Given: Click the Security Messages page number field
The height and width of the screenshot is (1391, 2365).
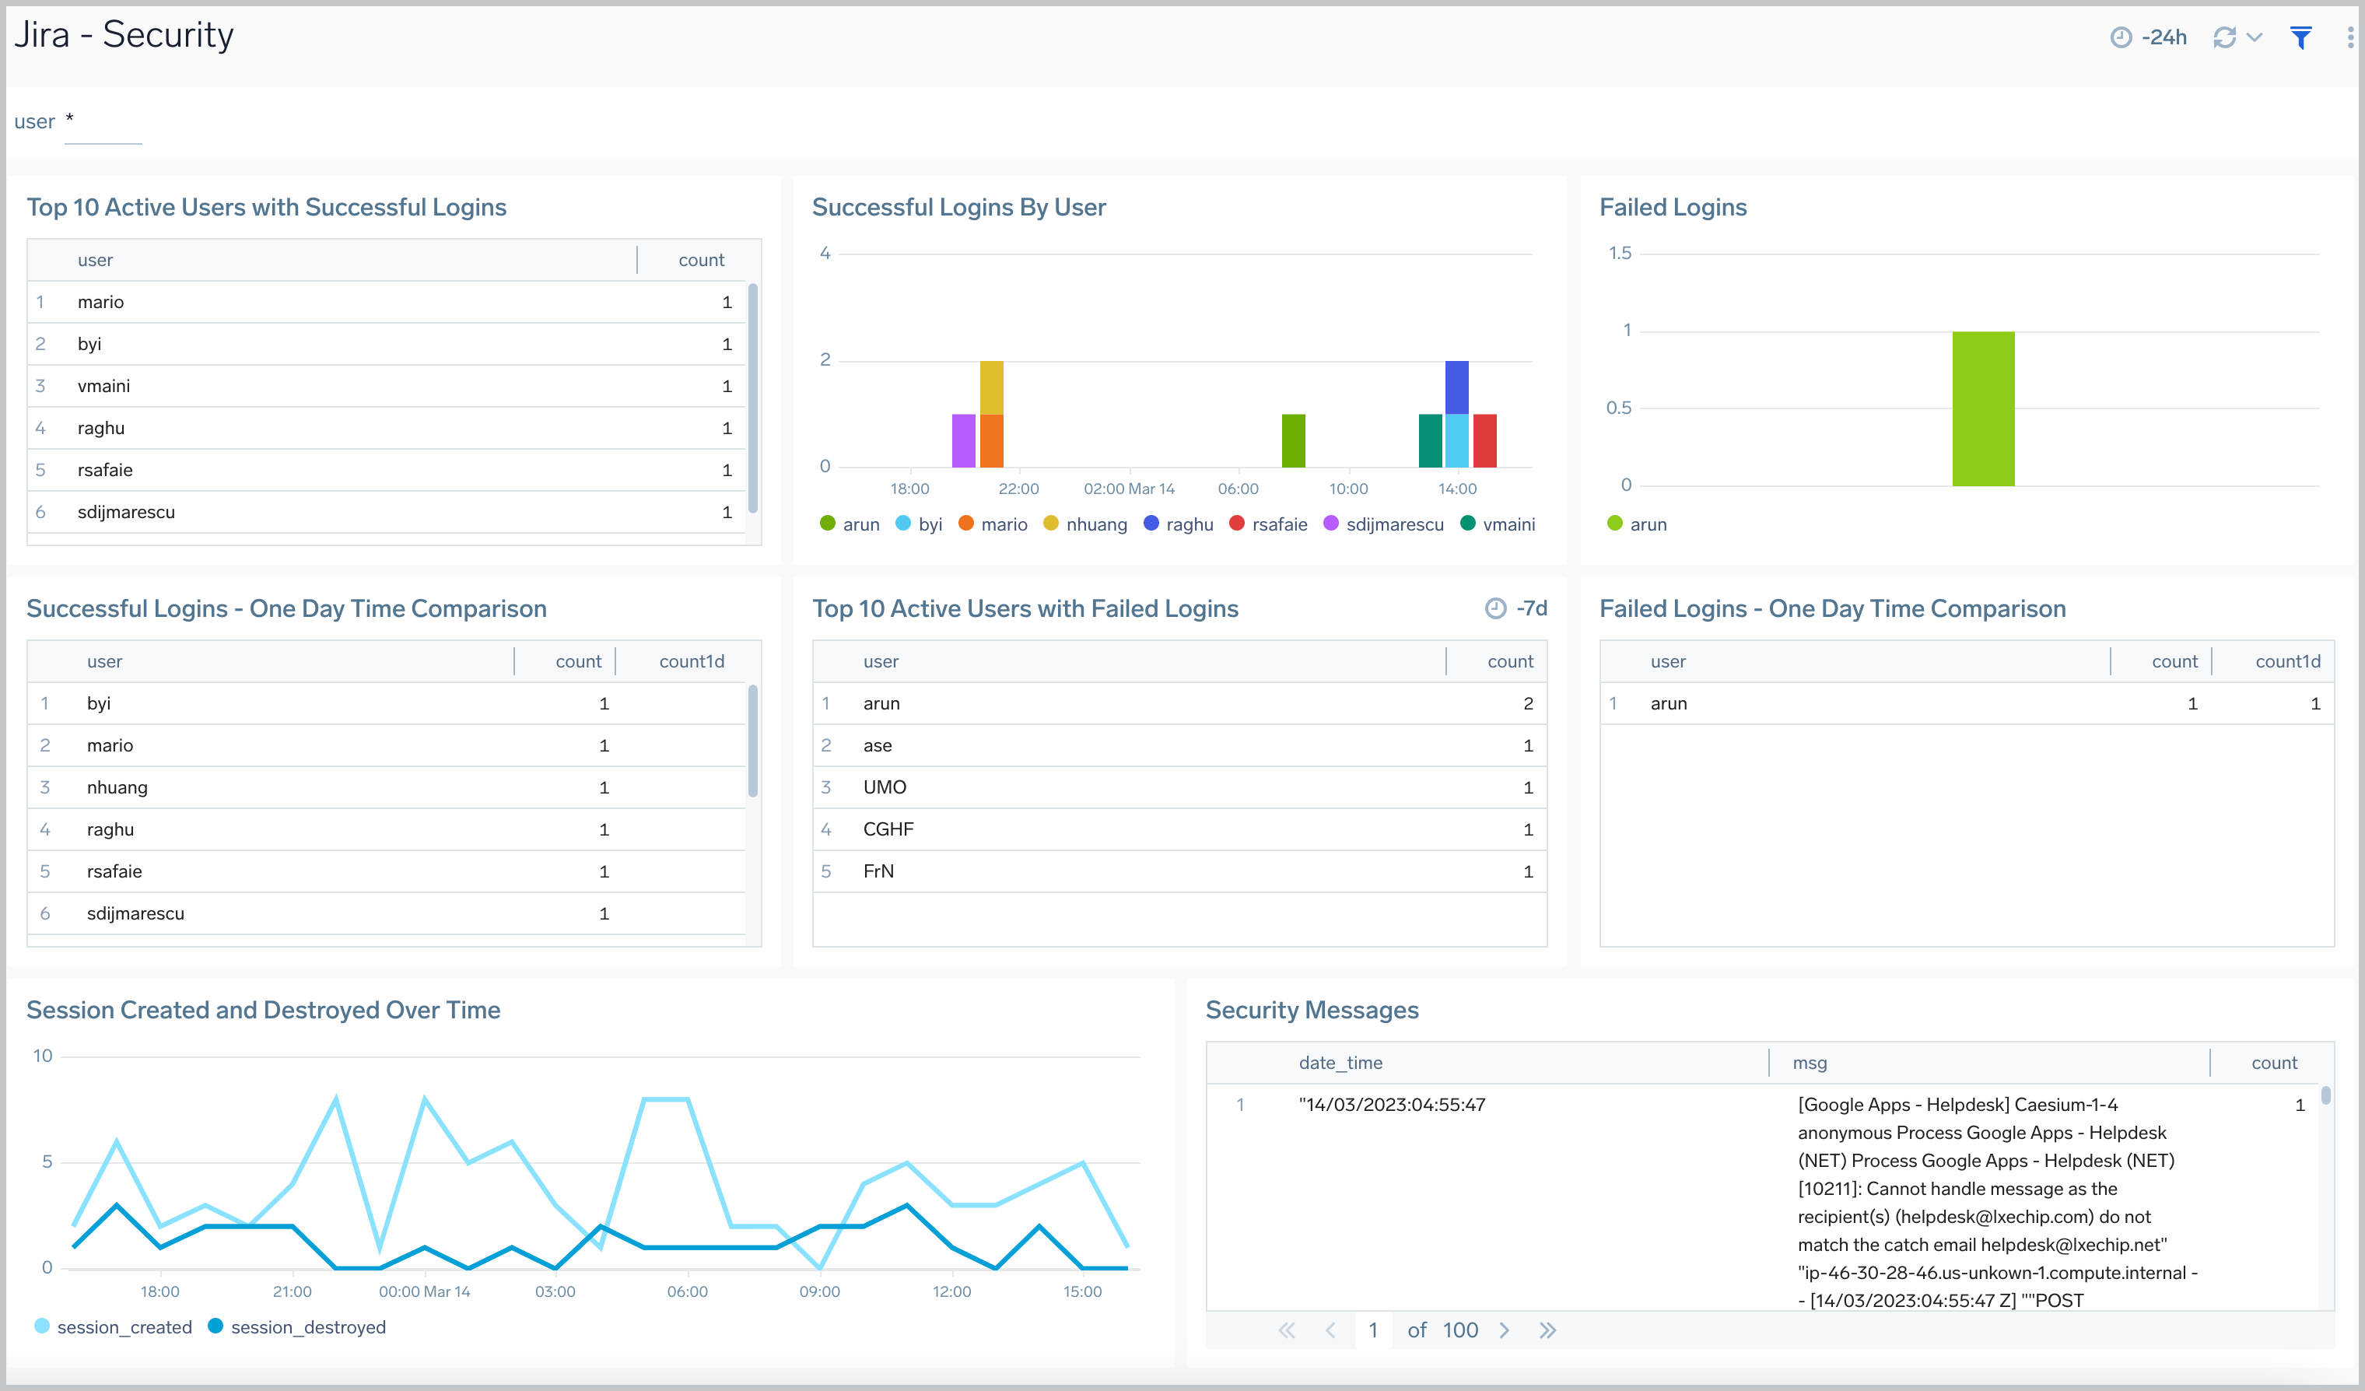Looking at the screenshot, I should (1373, 1330).
